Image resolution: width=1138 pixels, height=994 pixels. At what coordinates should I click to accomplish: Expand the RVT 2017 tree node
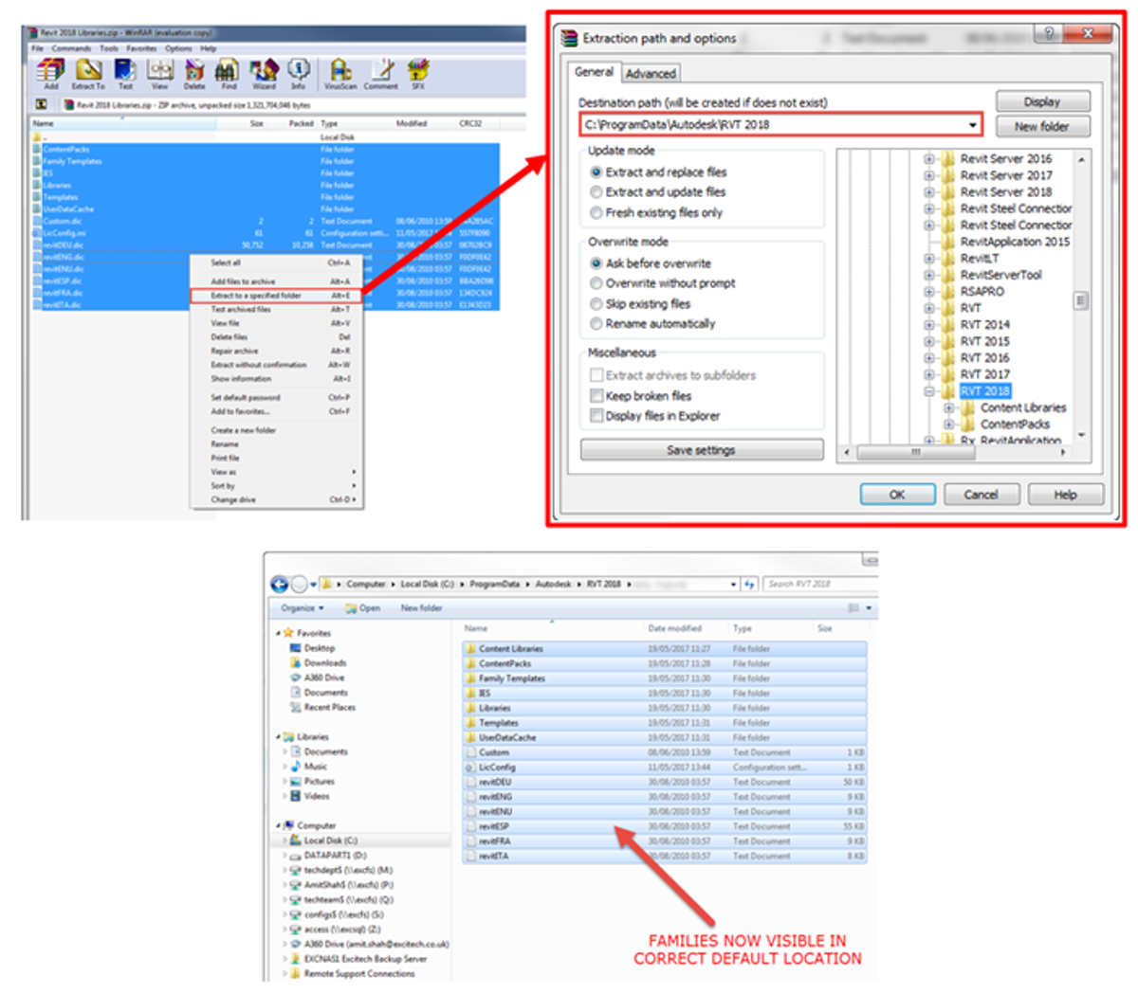929,374
